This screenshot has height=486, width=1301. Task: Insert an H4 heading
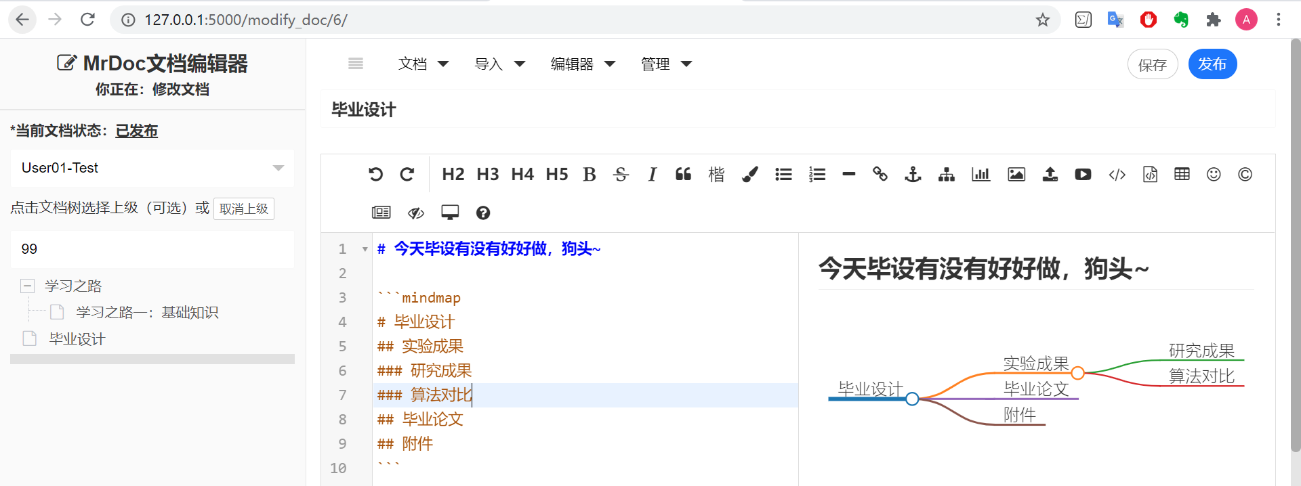coord(522,174)
